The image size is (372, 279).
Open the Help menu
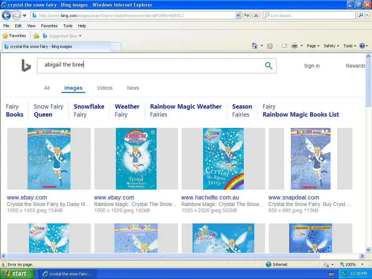pos(82,26)
